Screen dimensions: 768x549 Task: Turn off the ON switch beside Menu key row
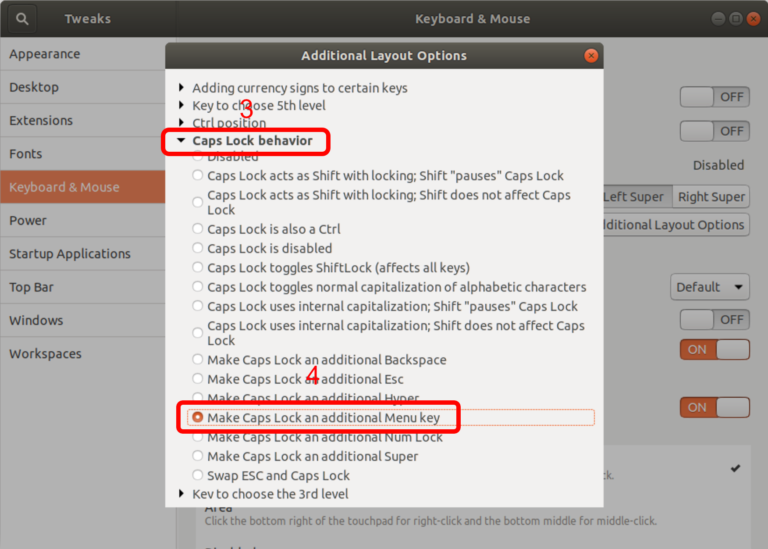click(715, 407)
